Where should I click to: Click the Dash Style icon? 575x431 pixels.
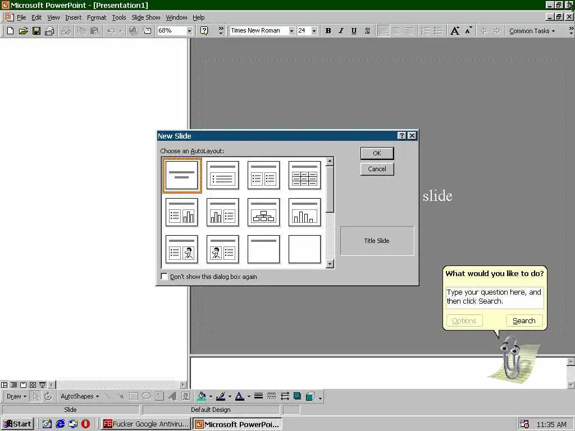click(271, 396)
